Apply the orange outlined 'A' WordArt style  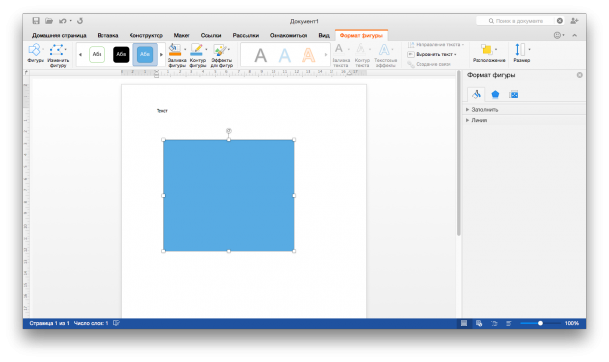pos(308,55)
